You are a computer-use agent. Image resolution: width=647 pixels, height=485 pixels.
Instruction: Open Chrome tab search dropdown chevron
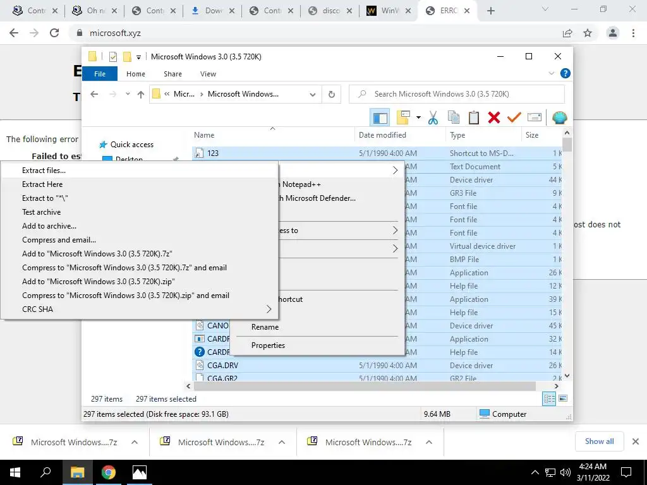[x=545, y=9]
